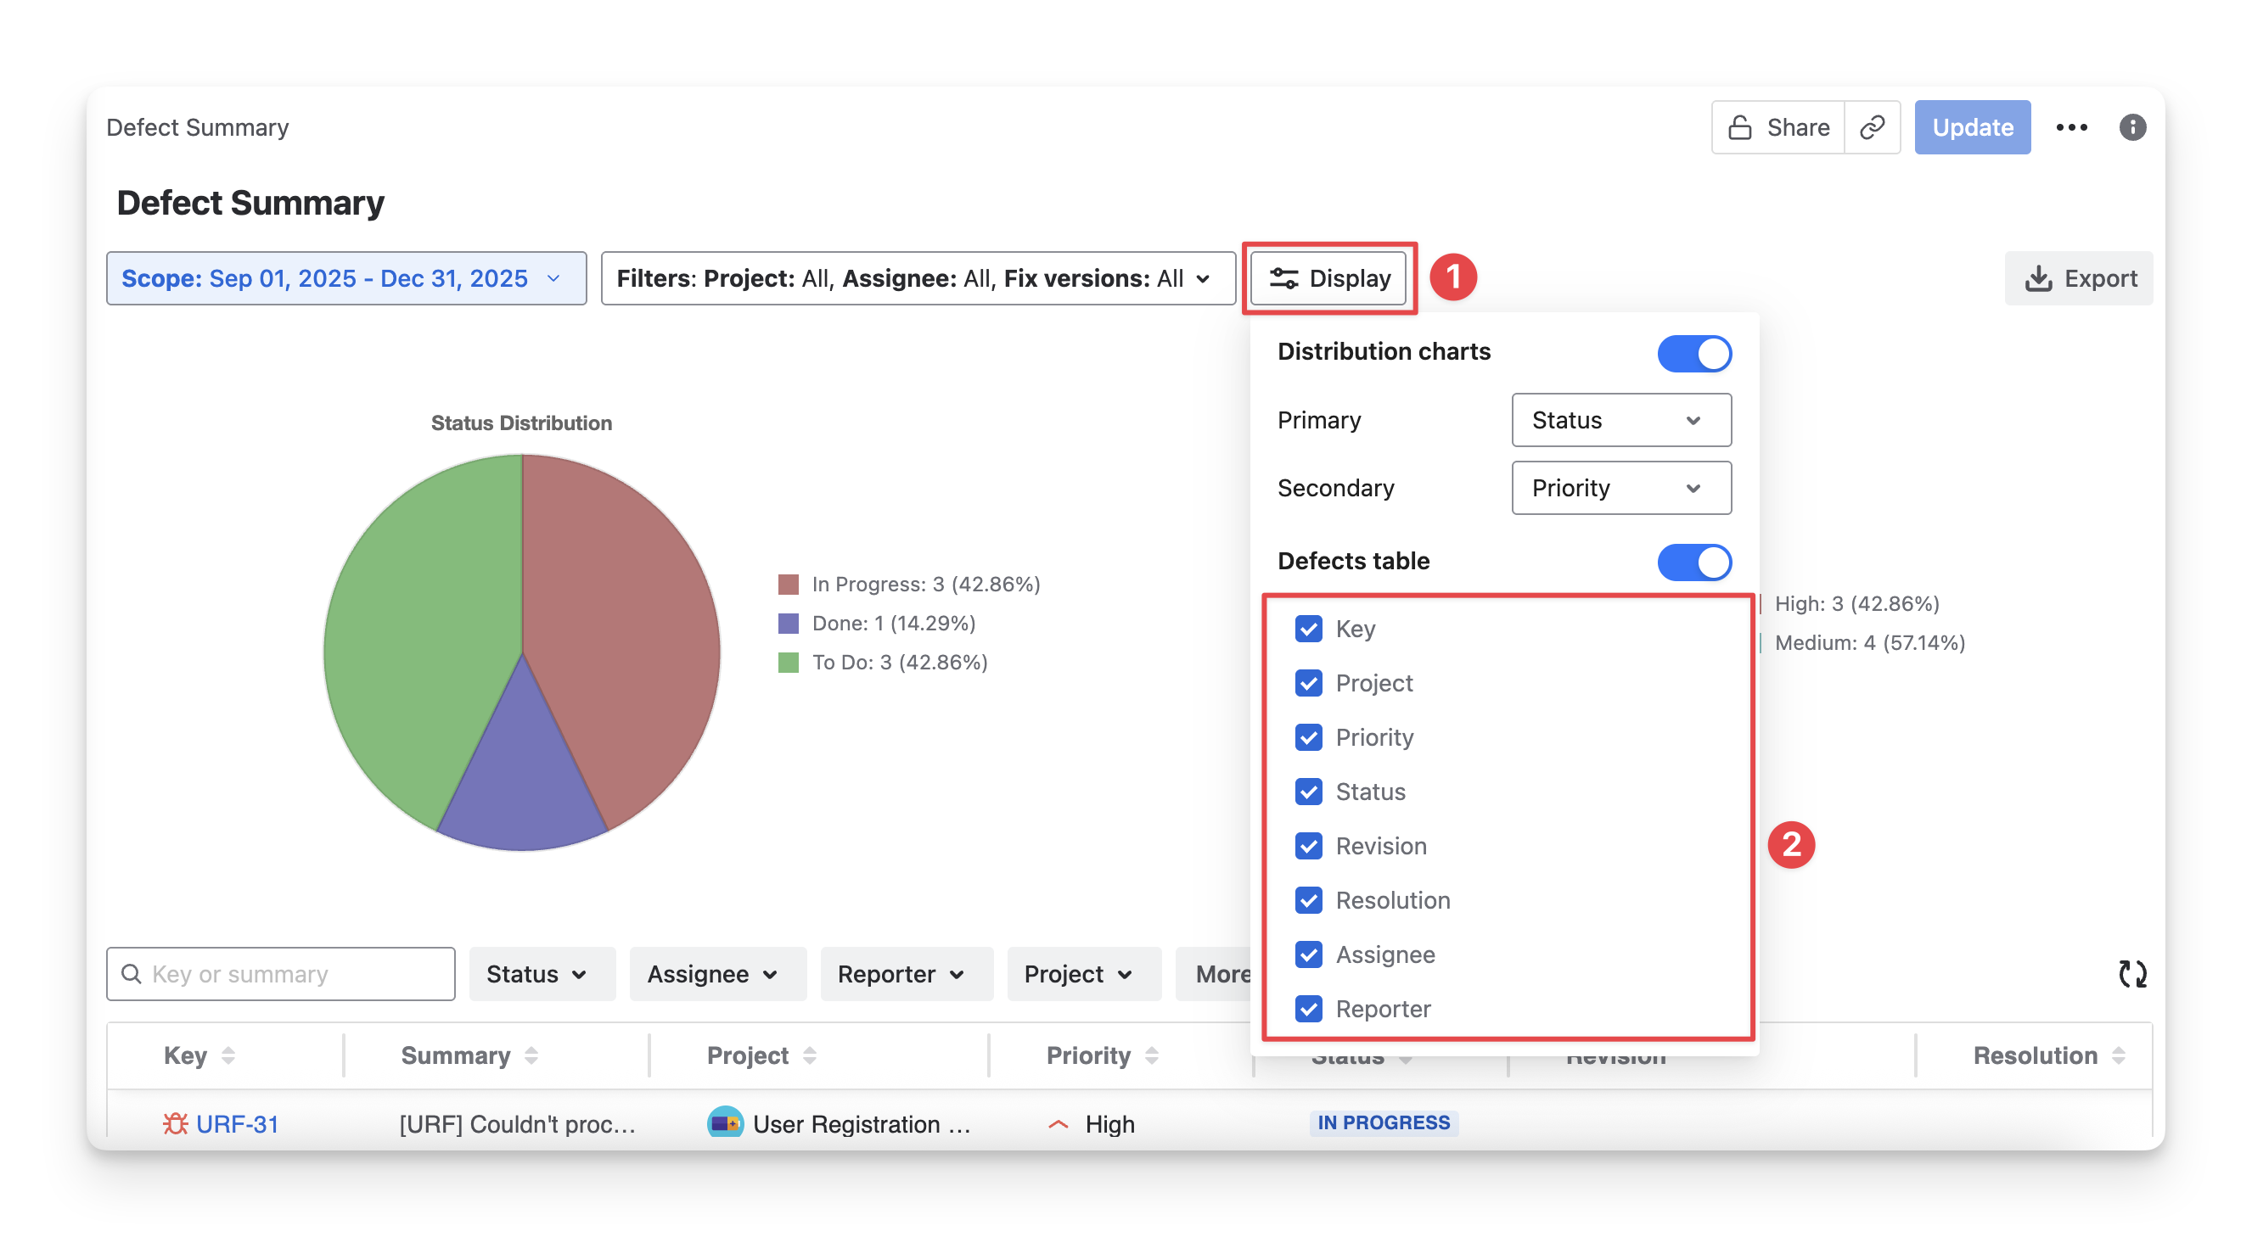
Task: Sort the table by Key column arrows
Action: coord(228,1055)
